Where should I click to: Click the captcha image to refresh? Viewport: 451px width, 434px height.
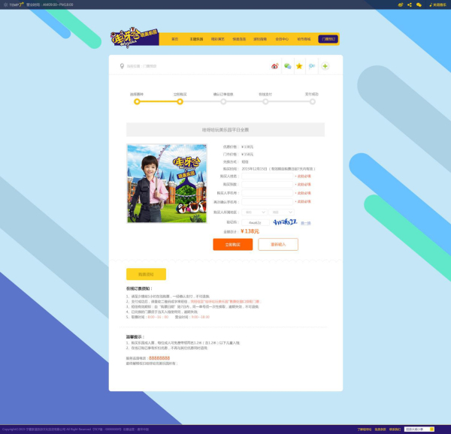point(284,222)
